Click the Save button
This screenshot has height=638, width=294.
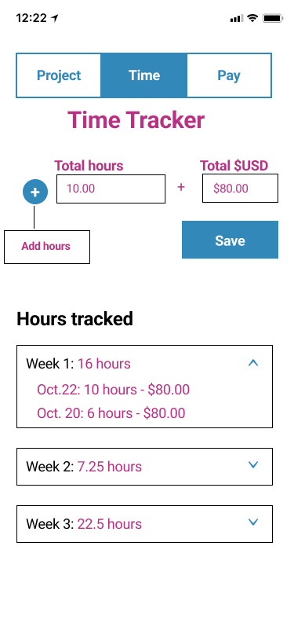230,240
